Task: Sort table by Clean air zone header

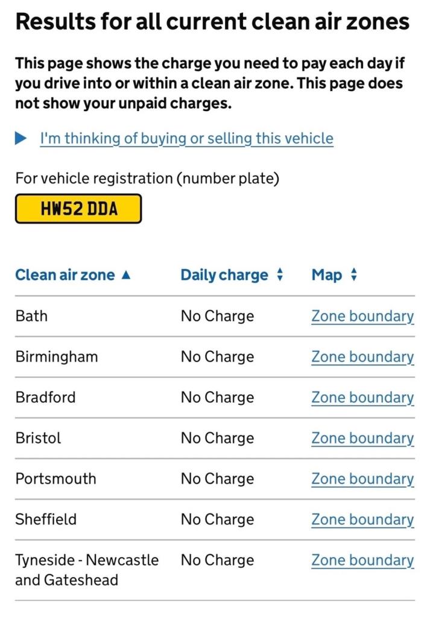Action: (65, 275)
